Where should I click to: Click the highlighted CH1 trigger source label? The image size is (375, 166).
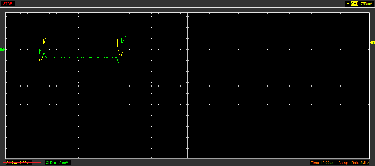[x=354, y=4]
